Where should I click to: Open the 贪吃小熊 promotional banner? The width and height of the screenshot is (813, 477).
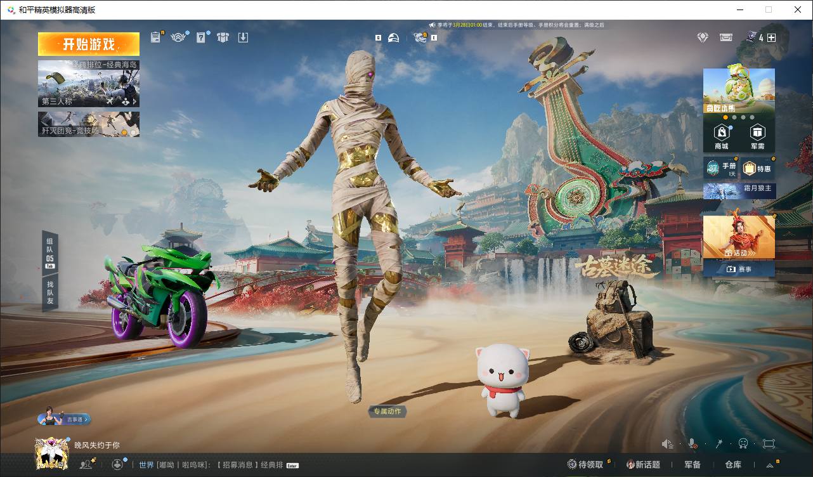coord(739,91)
